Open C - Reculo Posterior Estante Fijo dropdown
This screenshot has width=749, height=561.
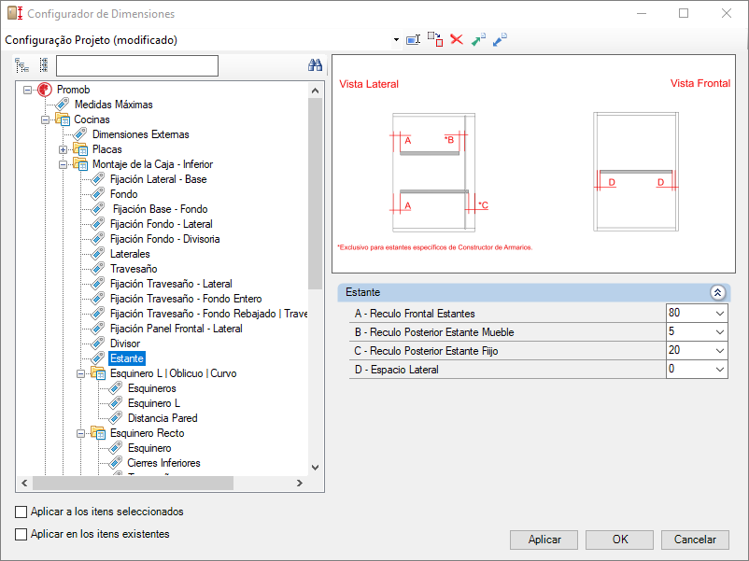(720, 351)
